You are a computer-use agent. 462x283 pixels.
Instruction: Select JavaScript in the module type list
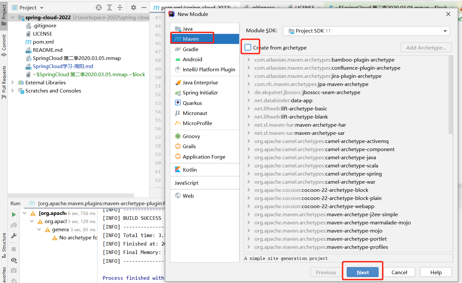[x=205, y=183]
